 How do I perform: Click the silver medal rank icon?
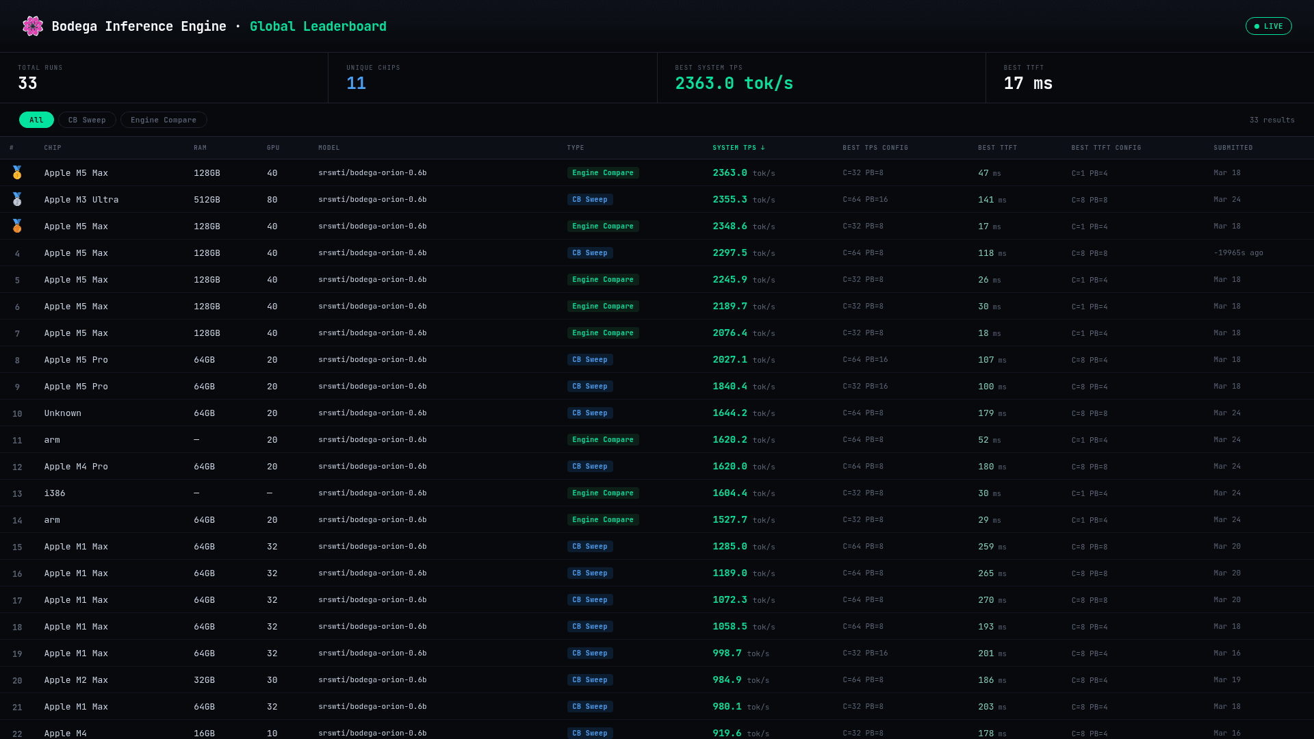coord(17,199)
